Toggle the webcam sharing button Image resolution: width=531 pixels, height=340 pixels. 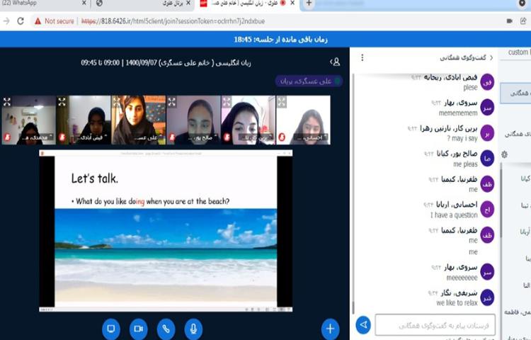click(x=138, y=328)
